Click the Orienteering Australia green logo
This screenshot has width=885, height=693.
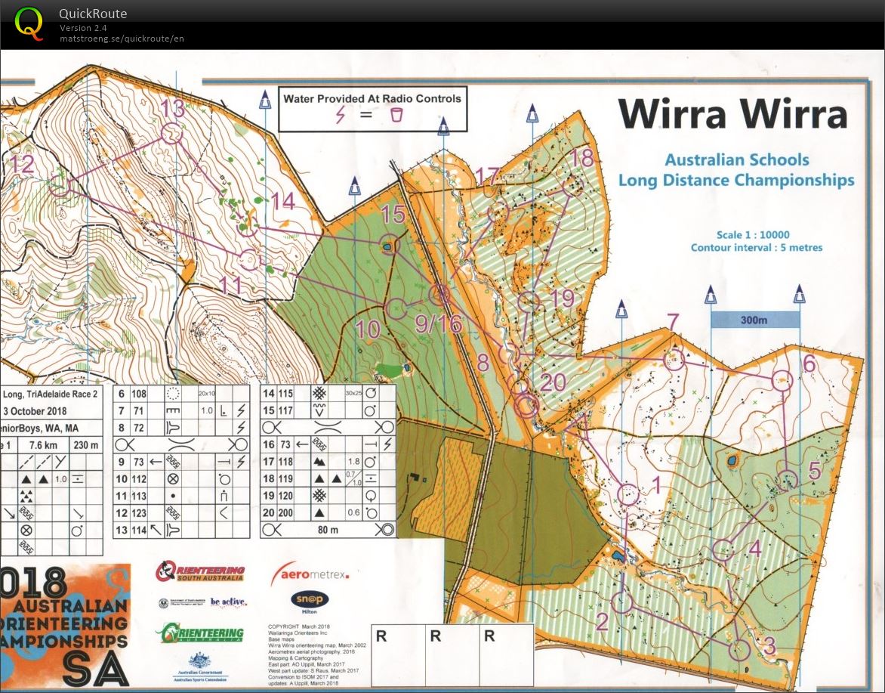(199, 633)
